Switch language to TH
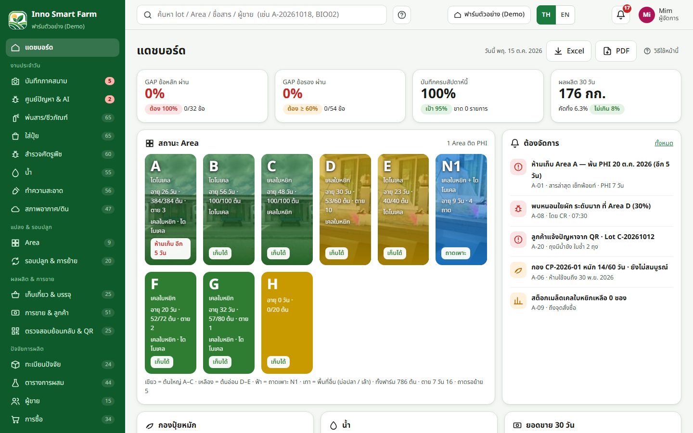The image size is (693, 433). point(546,15)
